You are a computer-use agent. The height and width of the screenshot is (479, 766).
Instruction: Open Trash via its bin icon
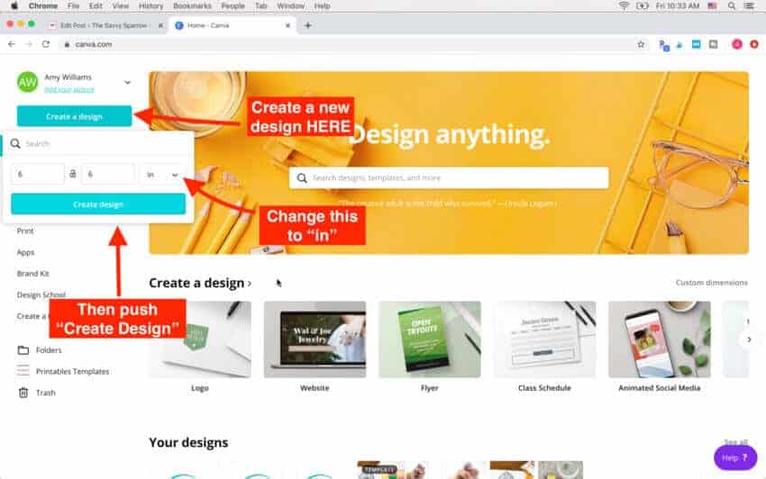click(23, 393)
